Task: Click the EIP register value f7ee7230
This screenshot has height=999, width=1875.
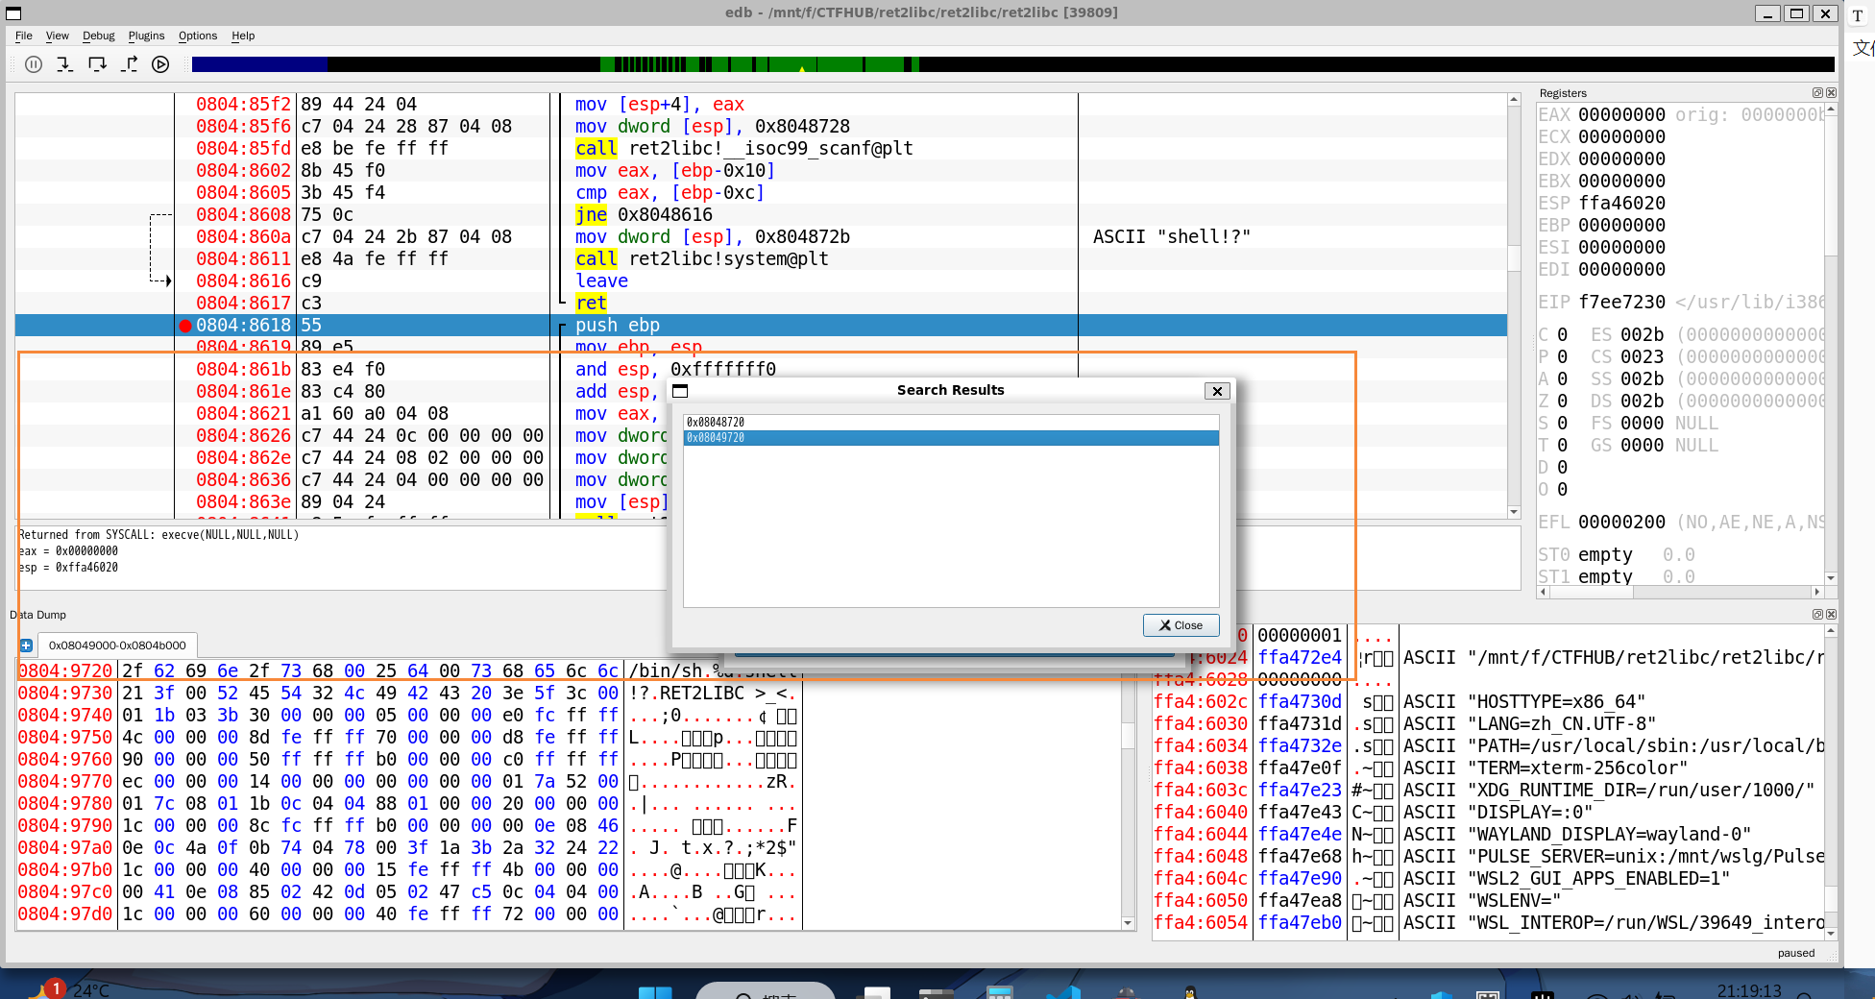Action: 1621,303
